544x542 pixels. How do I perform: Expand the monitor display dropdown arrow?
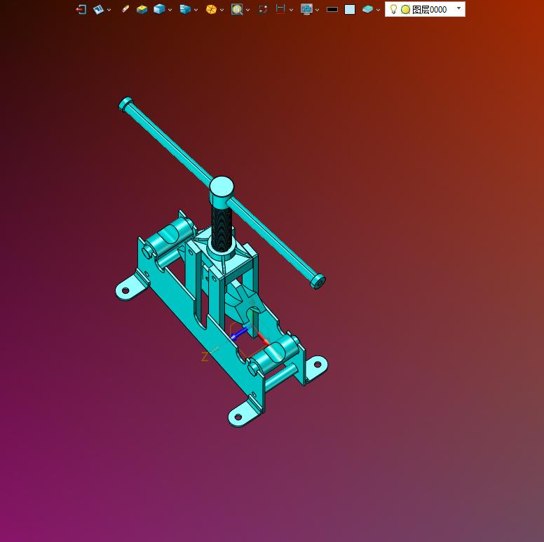pyautogui.click(x=317, y=10)
